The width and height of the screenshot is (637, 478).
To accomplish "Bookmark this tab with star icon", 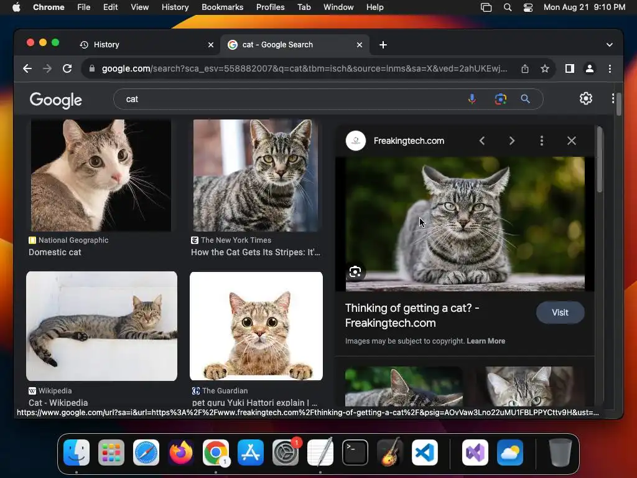I will coord(545,68).
